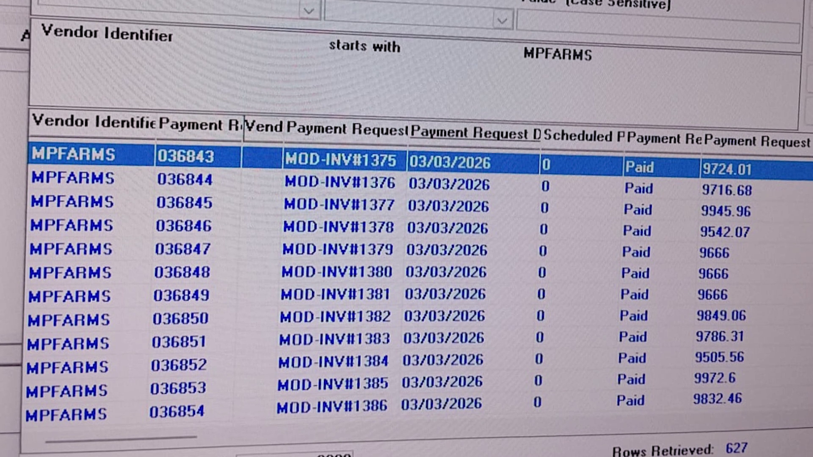Click invoice MOD-INV#1378
Viewport: 813px width, 457px height.
coord(338,227)
